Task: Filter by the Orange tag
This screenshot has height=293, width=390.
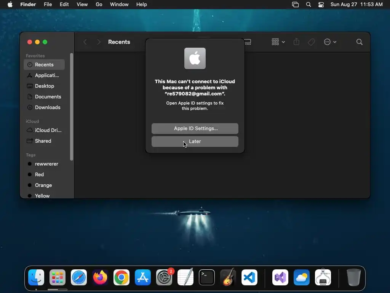Action: point(44,185)
